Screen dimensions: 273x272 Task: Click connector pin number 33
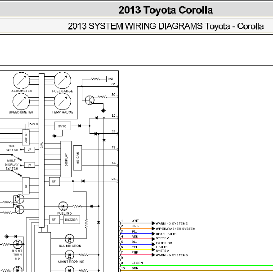113,132
